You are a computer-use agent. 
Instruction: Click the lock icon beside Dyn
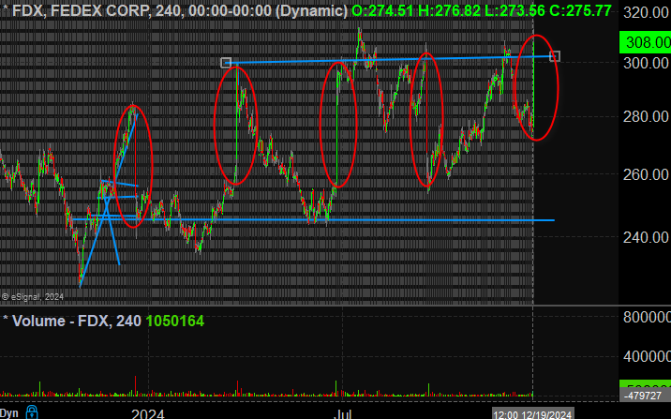coord(32,412)
